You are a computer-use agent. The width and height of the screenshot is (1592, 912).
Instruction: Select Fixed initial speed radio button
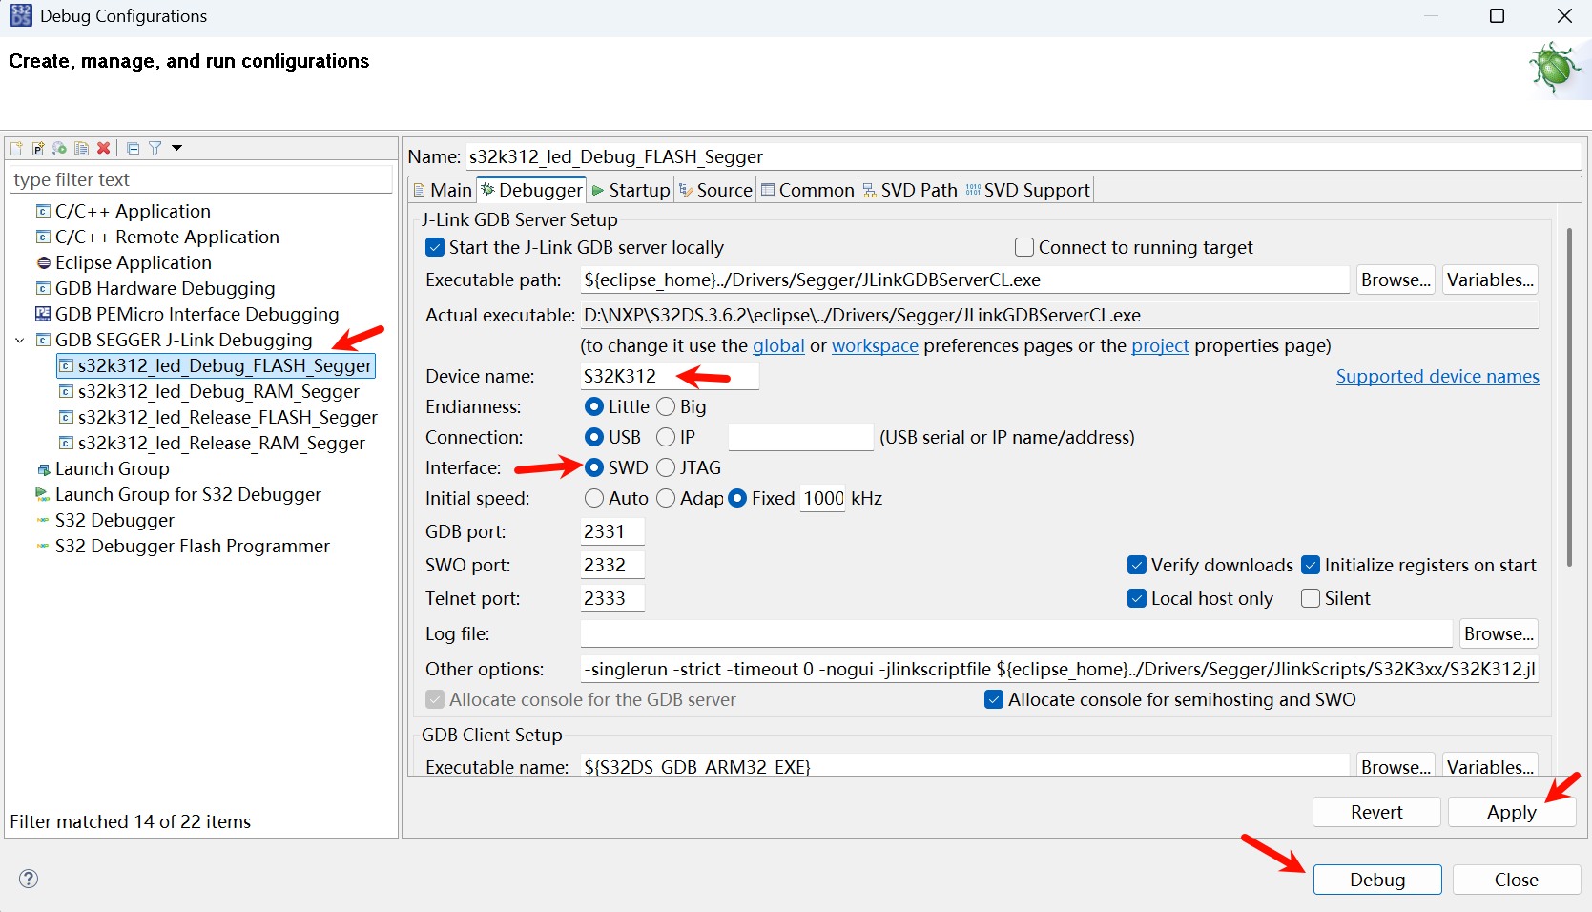point(737,498)
